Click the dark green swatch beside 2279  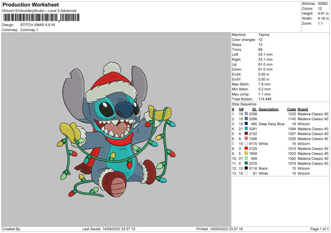point(246,163)
